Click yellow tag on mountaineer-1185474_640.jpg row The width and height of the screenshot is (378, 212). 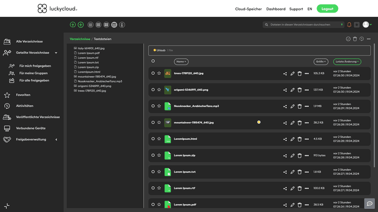pos(259,122)
